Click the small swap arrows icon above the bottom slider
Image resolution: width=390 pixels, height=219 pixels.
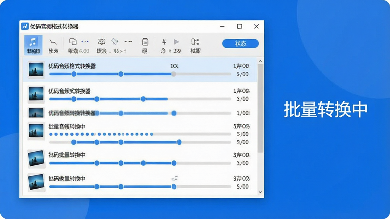point(174,179)
